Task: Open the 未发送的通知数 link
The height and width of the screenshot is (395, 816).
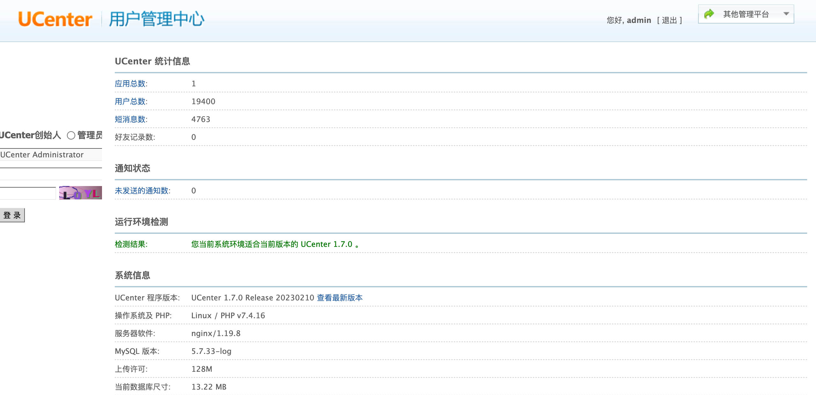Action: pos(142,190)
